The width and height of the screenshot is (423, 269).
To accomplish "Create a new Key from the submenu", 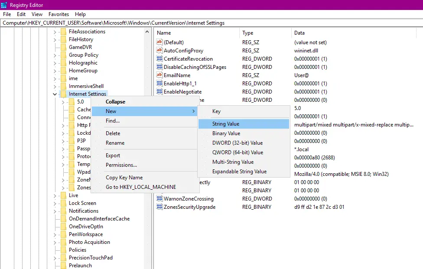I will (x=244, y=111).
